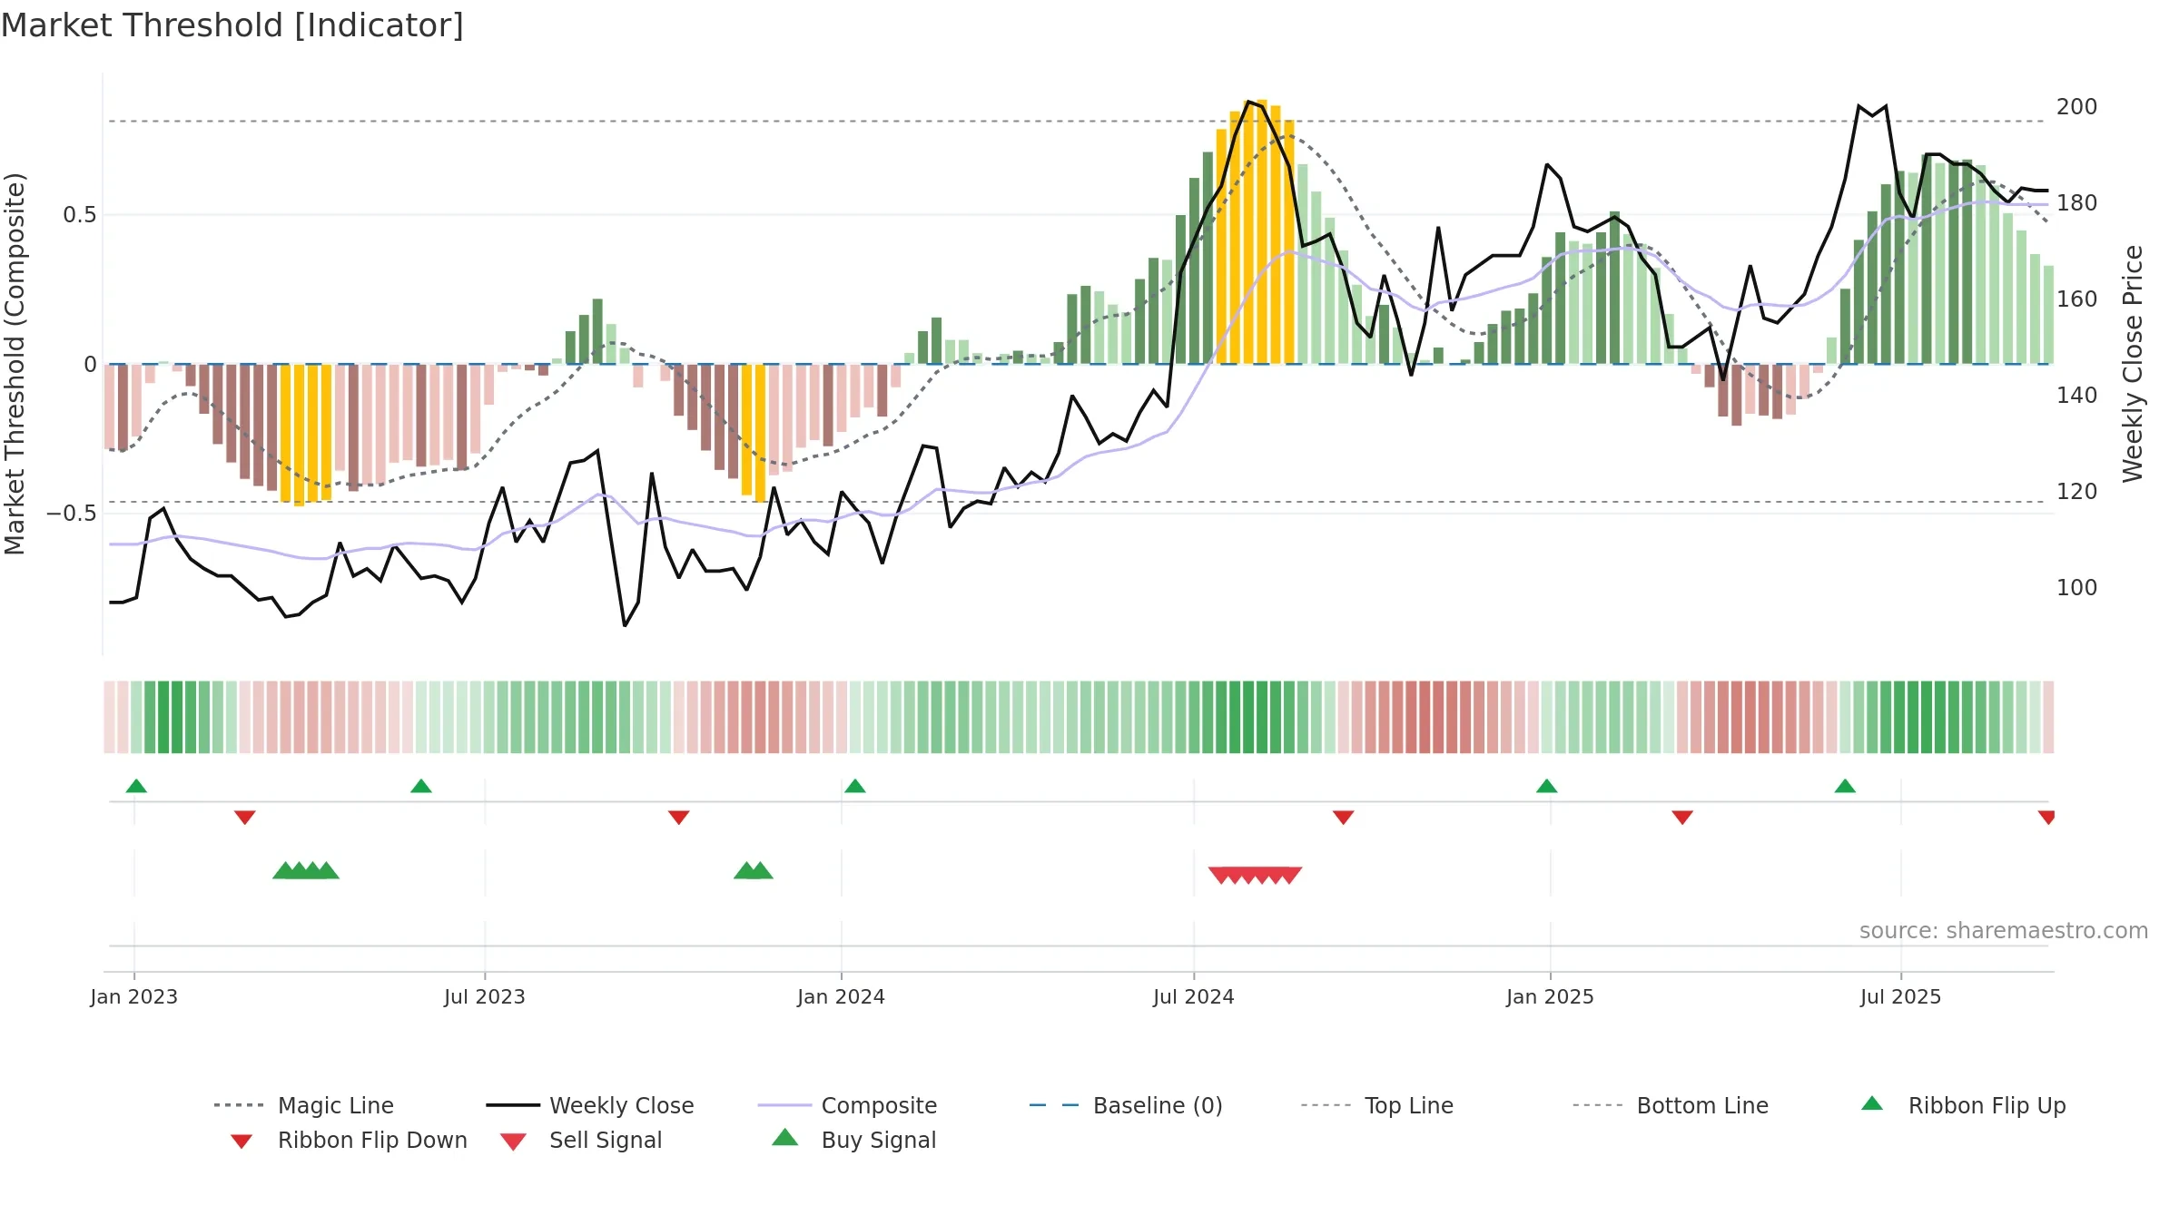Image resolution: width=2179 pixels, height=1225 pixels.
Task: Click the Jan 2025 x-axis label
Action: point(1551,997)
